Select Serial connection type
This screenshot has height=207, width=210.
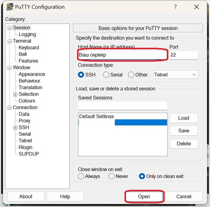[106, 75]
